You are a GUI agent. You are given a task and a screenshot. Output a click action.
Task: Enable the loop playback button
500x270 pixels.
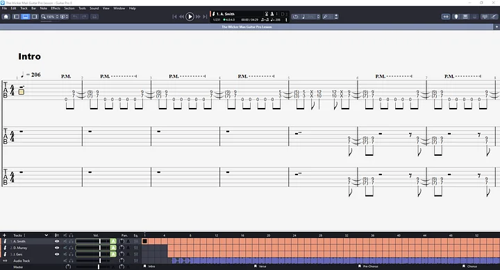pos(295,17)
